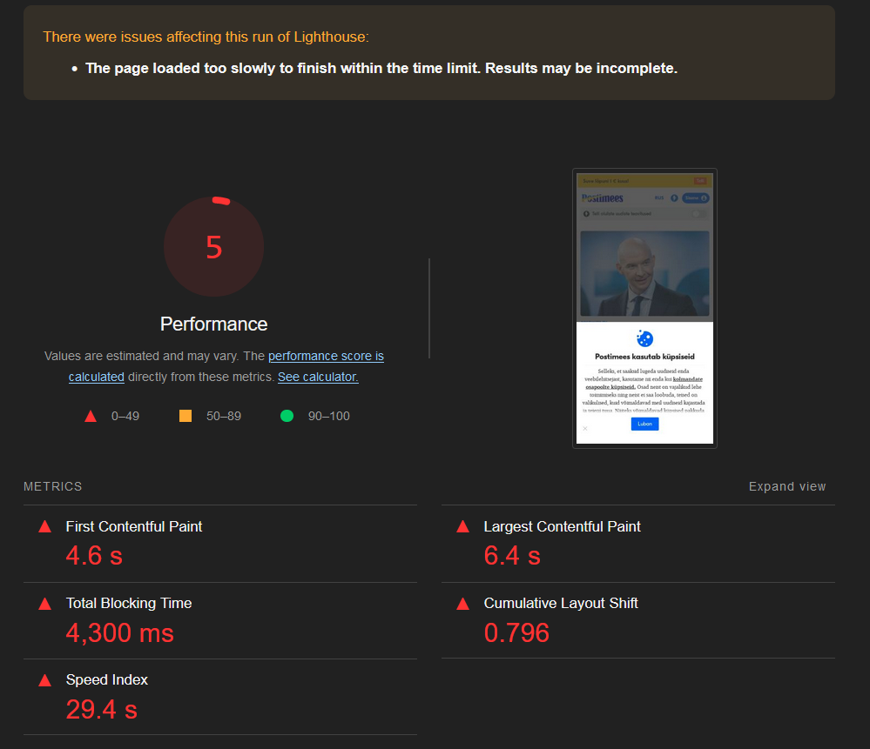This screenshot has width=870, height=749.
Task: Click the 90–100 legend range text
Action: click(x=329, y=416)
